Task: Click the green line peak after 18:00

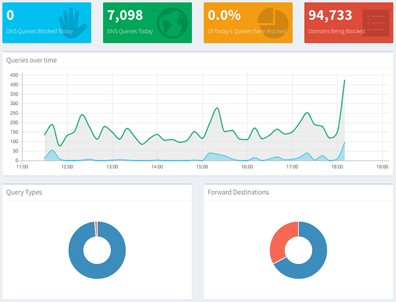Action: coord(345,80)
